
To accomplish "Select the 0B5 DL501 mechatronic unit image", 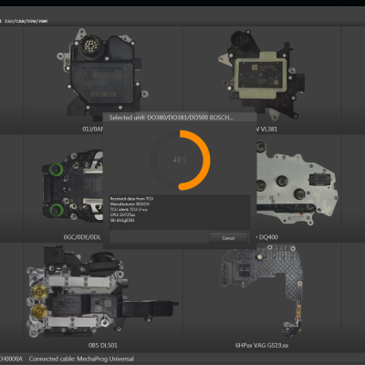I will pyautogui.click(x=102, y=291).
